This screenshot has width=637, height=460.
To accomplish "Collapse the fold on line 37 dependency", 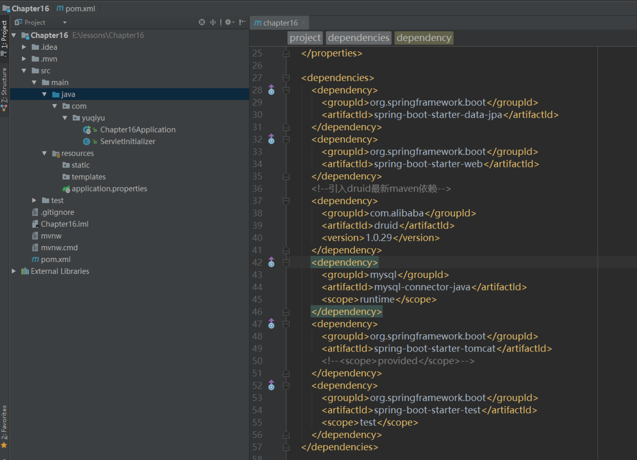I will click(x=286, y=201).
